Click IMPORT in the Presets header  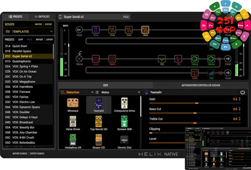coord(39,39)
